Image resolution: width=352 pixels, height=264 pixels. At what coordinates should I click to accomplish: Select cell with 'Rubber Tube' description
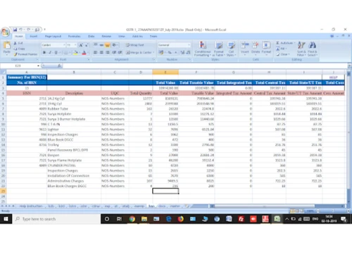point(74,108)
